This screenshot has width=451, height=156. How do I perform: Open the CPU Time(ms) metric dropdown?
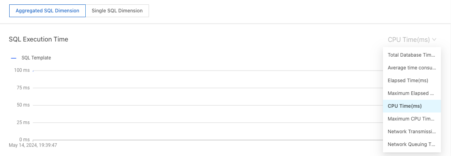pos(412,39)
